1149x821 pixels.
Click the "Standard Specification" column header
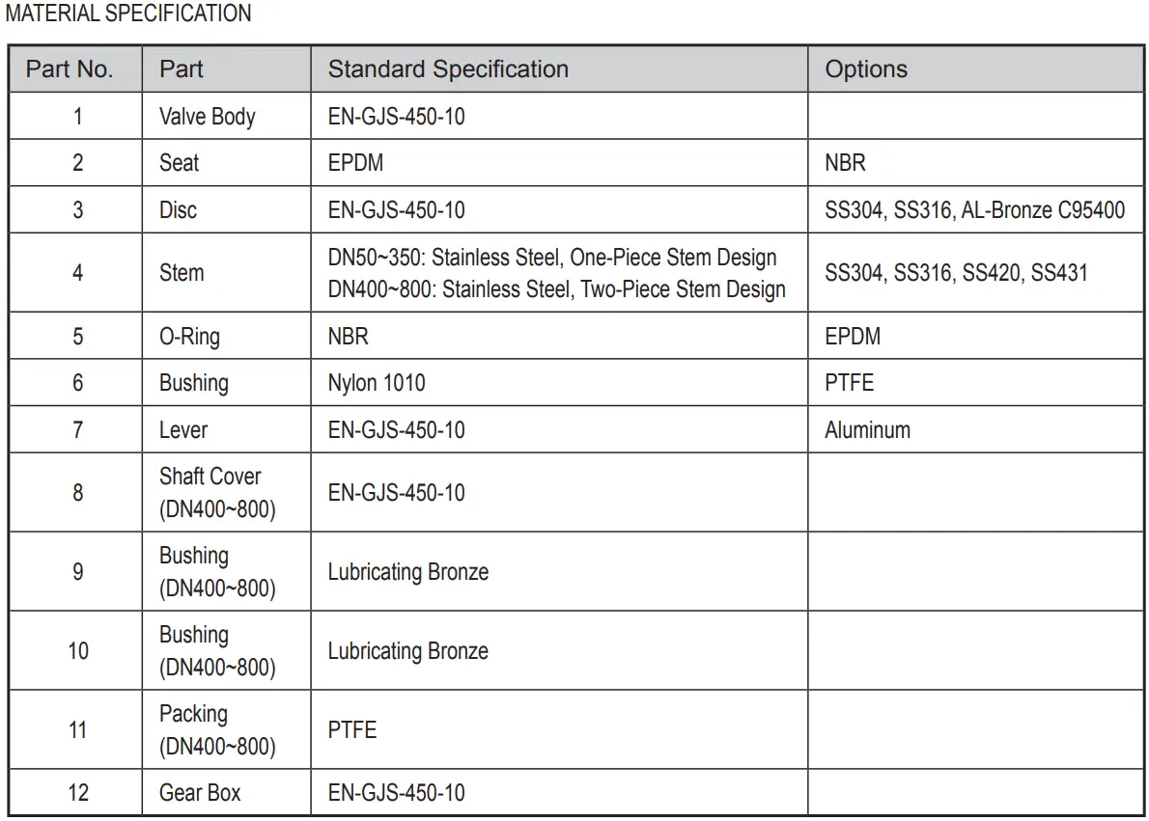click(x=448, y=69)
